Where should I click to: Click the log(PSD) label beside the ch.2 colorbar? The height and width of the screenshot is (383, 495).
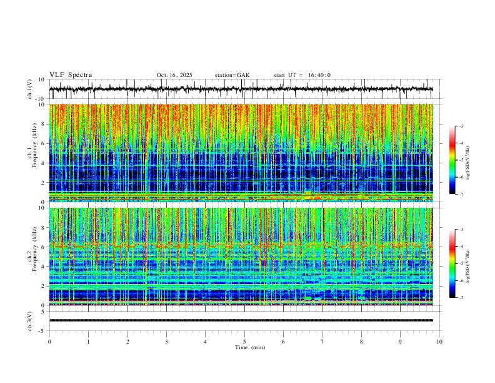coord(468,267)
